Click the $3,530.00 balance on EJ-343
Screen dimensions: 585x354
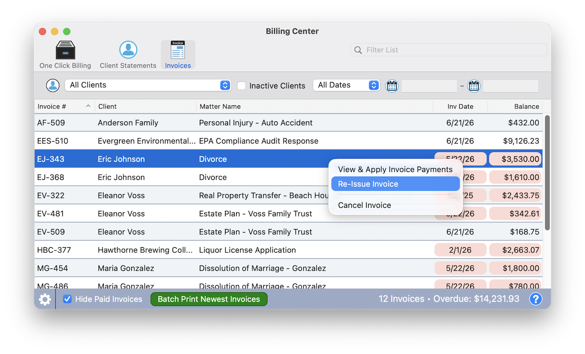coord(515,159)
